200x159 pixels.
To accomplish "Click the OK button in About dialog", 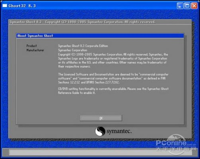I will (101, 118).
